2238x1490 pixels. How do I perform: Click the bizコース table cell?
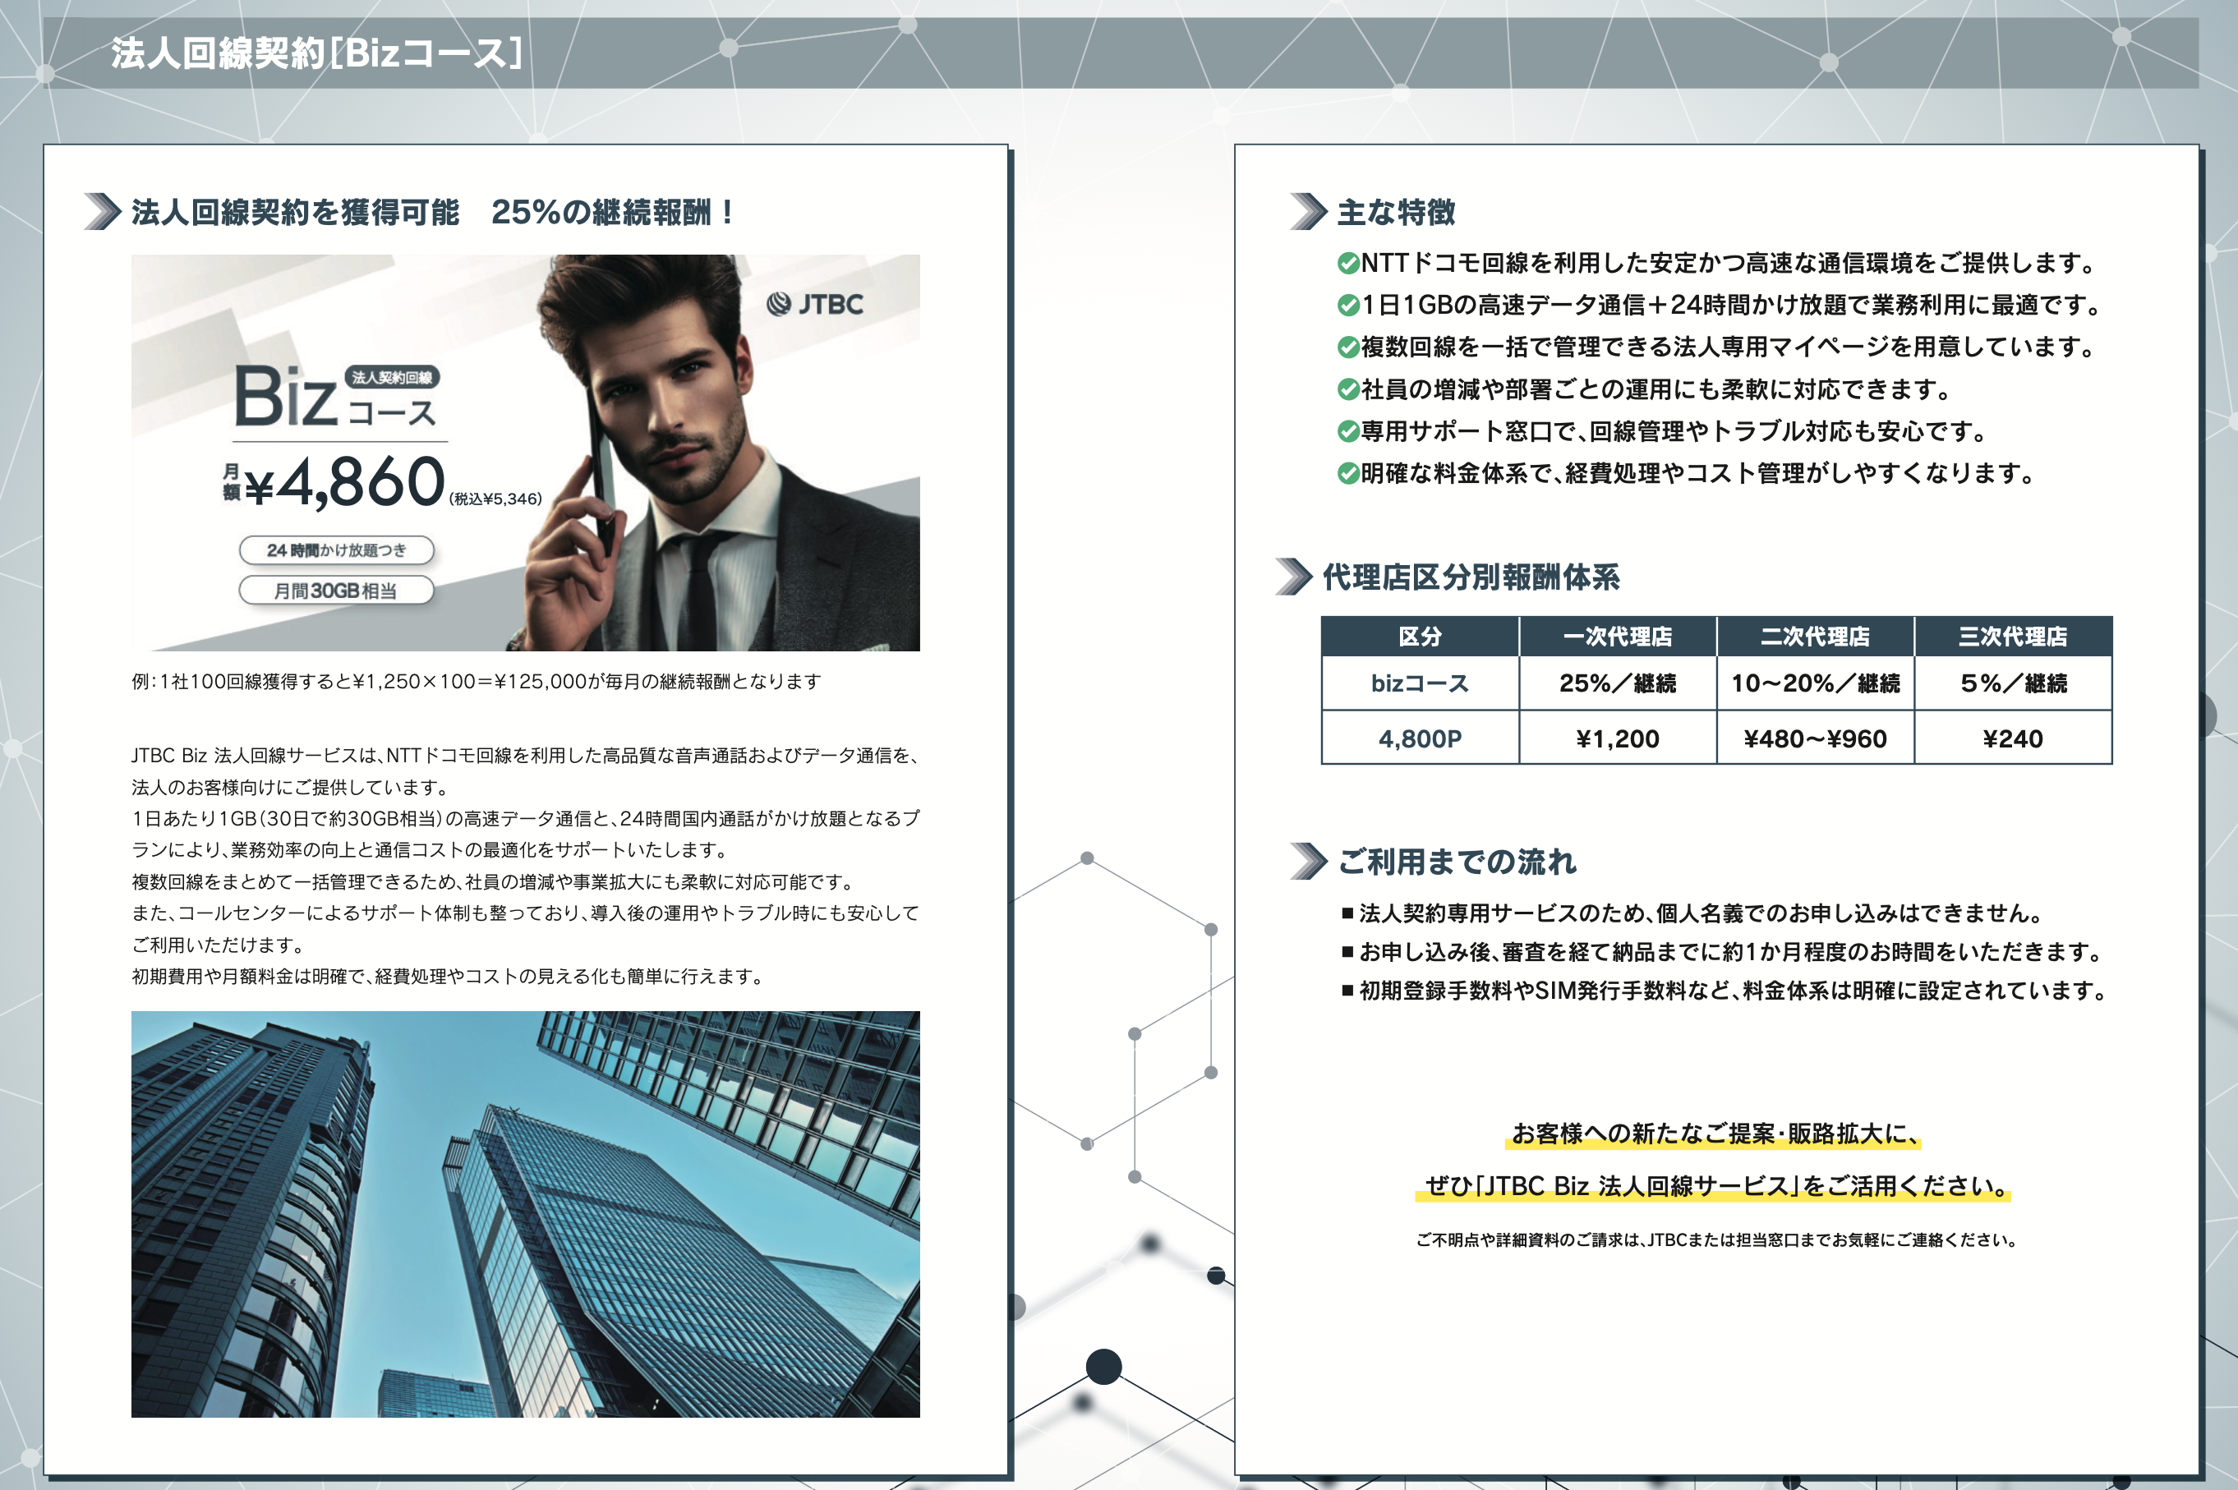click(x=1420, y=683)
